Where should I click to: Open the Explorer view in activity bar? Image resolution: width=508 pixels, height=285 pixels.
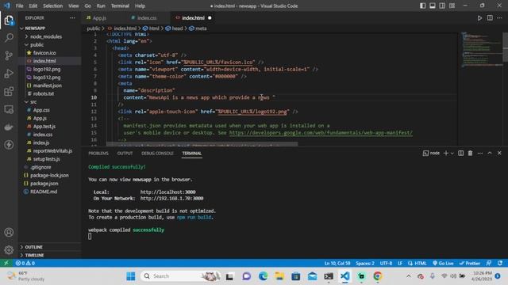click(9, 21)
